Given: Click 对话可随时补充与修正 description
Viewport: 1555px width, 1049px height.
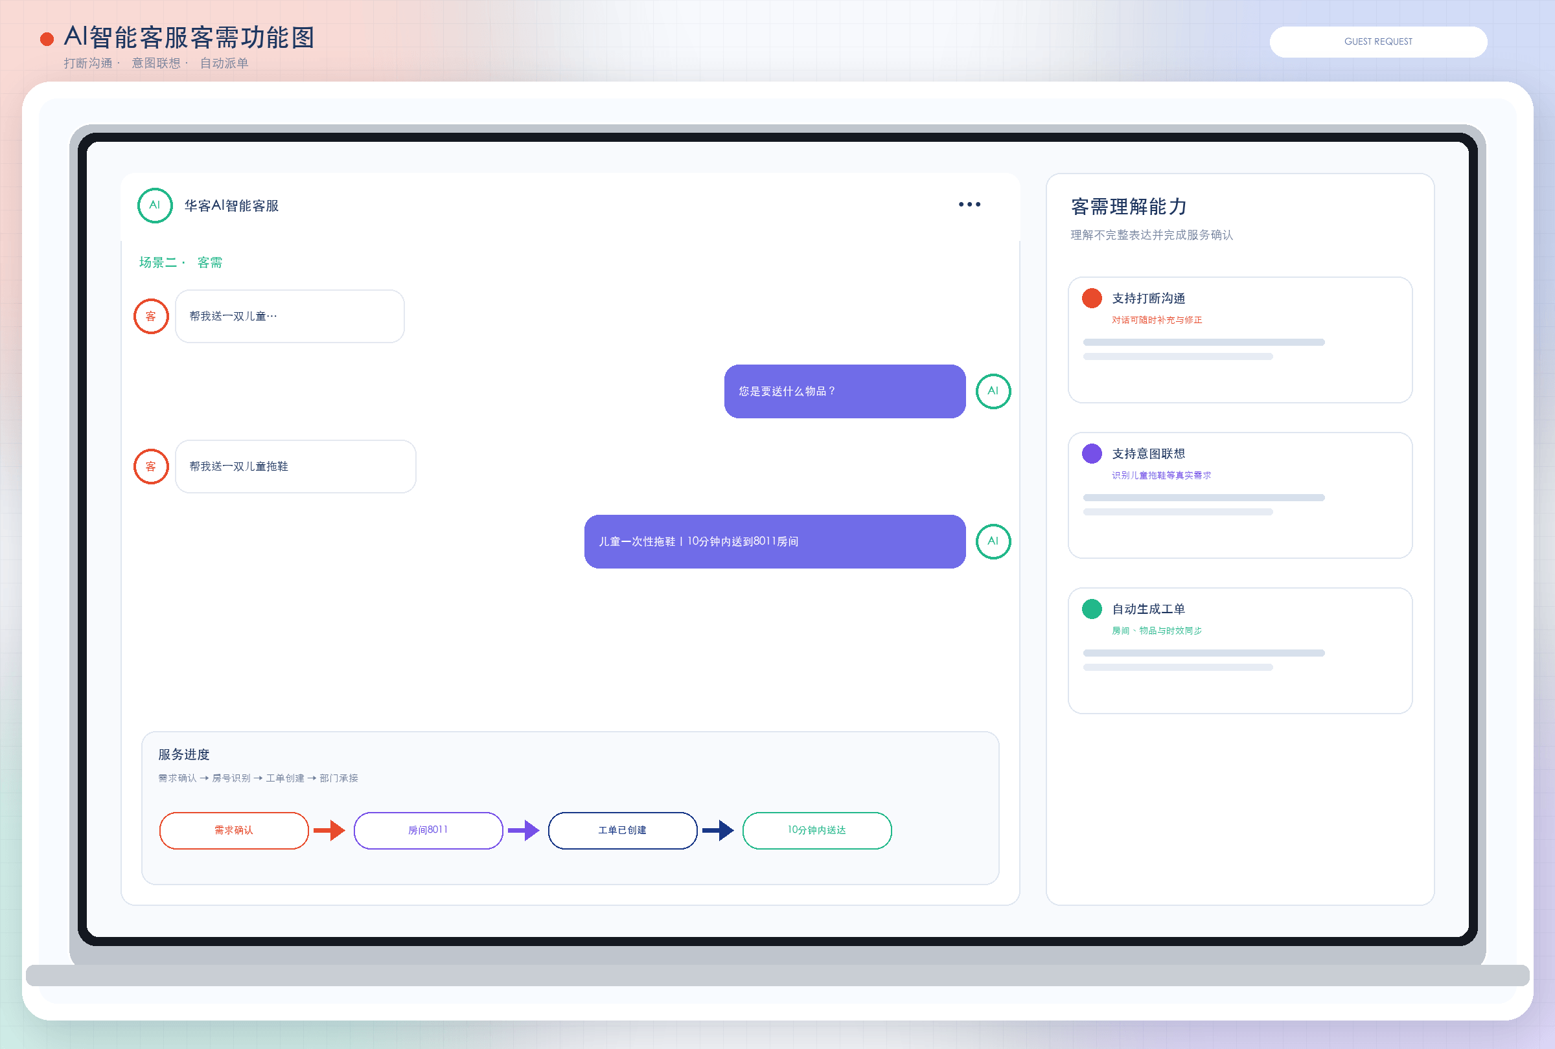Looking at the screenshot, I should [1157, 321].
